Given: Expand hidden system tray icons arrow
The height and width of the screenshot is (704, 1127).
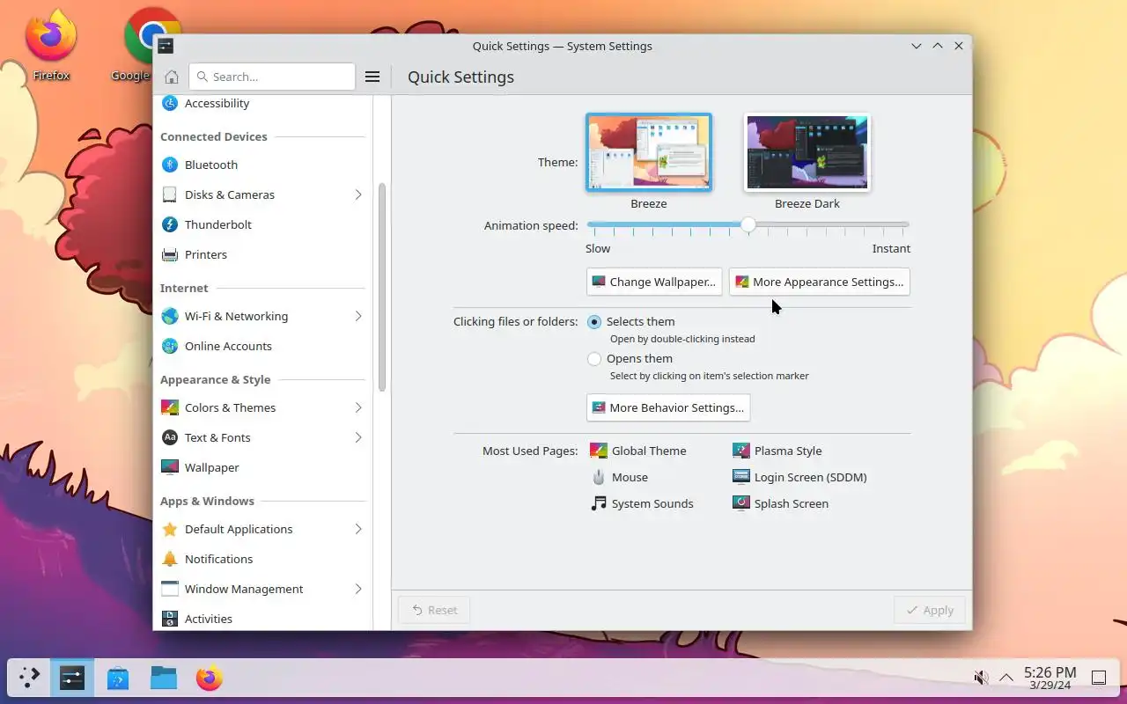Looking at the screenshot, I should 1006,678.
